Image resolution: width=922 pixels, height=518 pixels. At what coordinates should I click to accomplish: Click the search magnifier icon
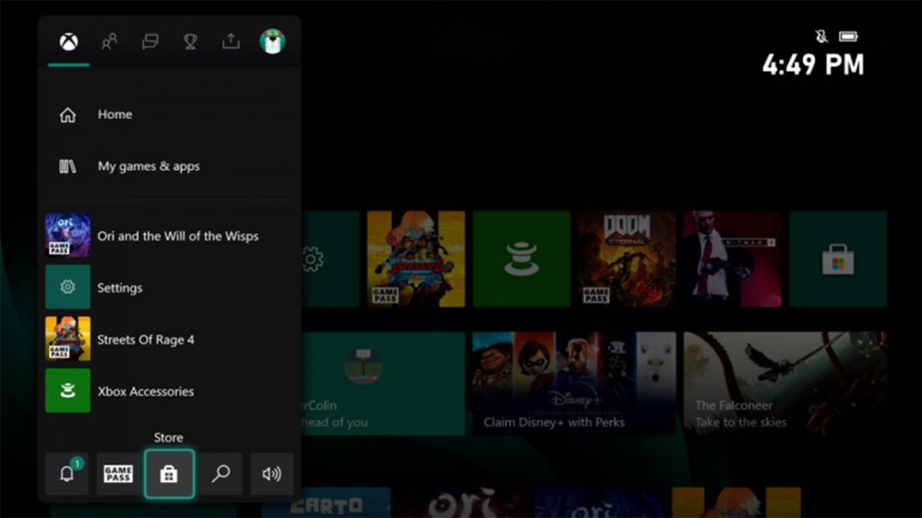[x=221, y=474]
